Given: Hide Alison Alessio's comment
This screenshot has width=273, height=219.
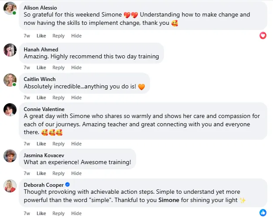Looking at the screenshot, I should 76,36.
